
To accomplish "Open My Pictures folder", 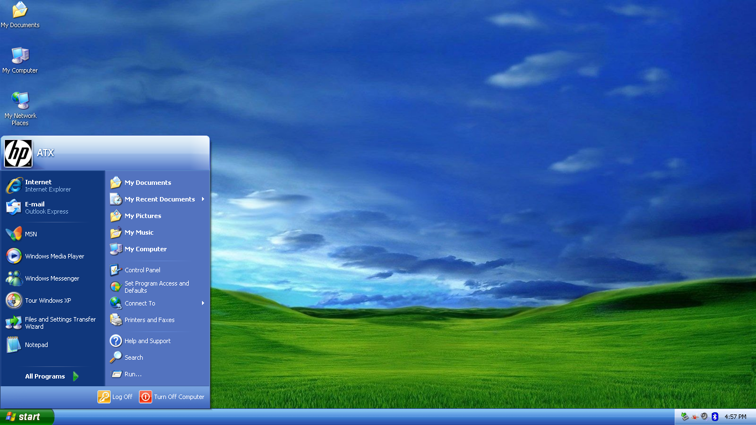I will click(x=157, y=216).
